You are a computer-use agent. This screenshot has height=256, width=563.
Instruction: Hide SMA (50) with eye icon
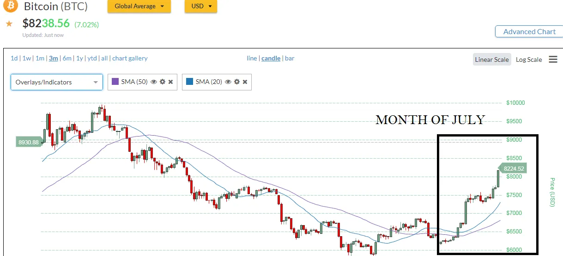153,82
